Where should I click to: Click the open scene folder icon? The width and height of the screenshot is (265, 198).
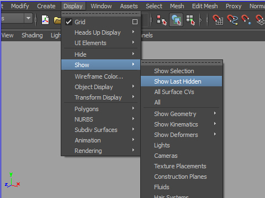(57, 20)
